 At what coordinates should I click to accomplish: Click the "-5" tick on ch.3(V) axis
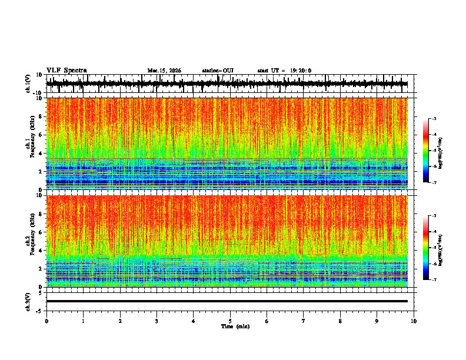pyautogui.click(x=39, y=311)
